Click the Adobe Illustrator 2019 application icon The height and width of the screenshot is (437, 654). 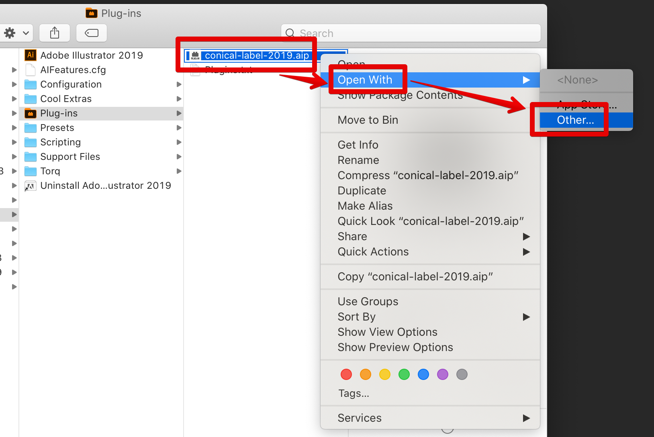click(30, 55)
